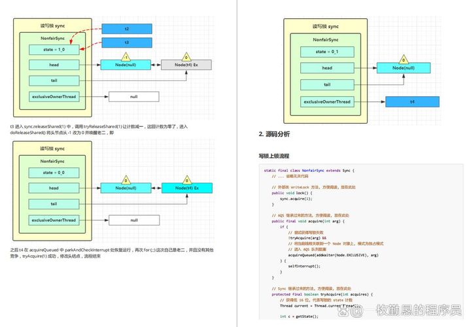
Task: Click Node(null) box in state = 1_0 diagram
Action: [x=126, y=65]
